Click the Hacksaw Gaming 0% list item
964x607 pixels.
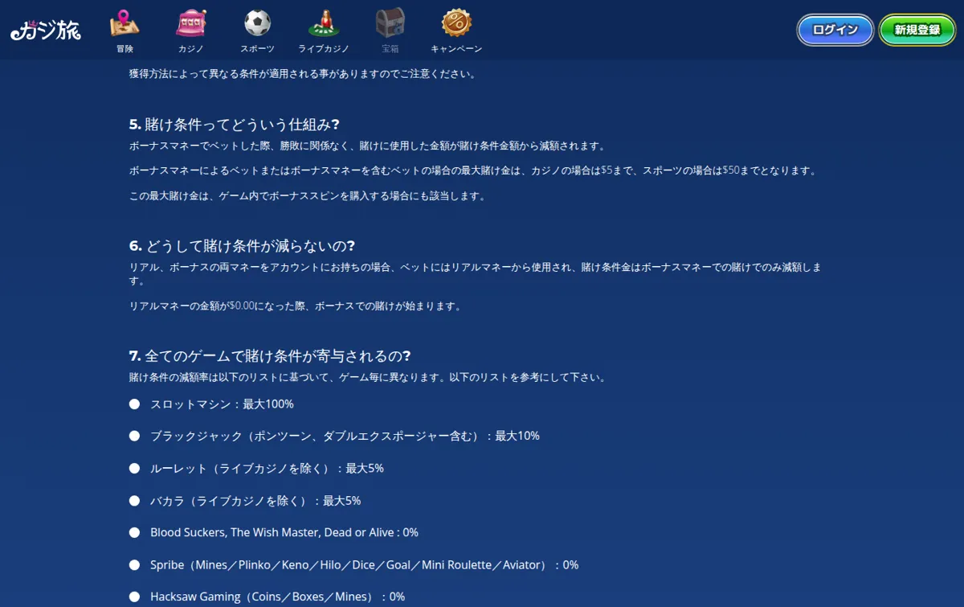click(277, 597)
